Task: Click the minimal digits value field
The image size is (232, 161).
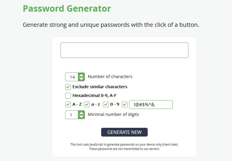Action: pos(72,115)
